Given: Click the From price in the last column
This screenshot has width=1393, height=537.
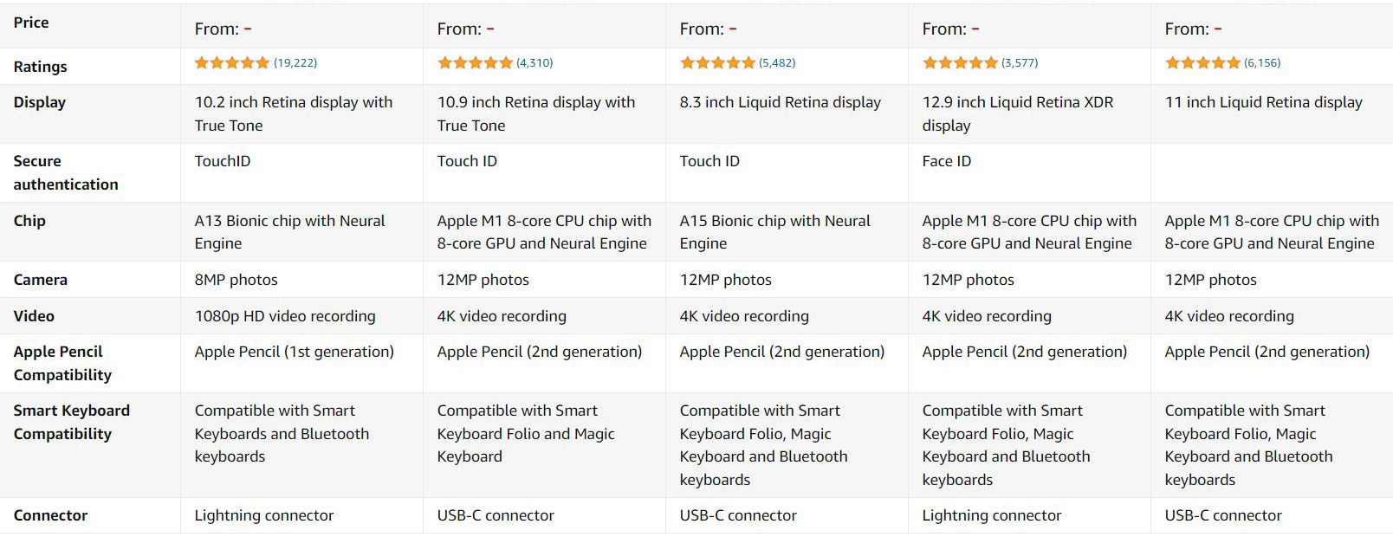Looking at the screenshot, I should (x=1193, y=29).
